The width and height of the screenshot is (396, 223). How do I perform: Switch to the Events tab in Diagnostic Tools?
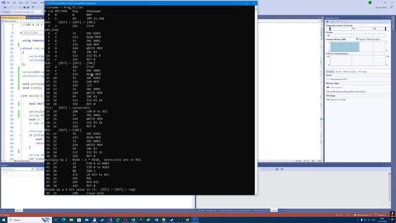[338, 72]
